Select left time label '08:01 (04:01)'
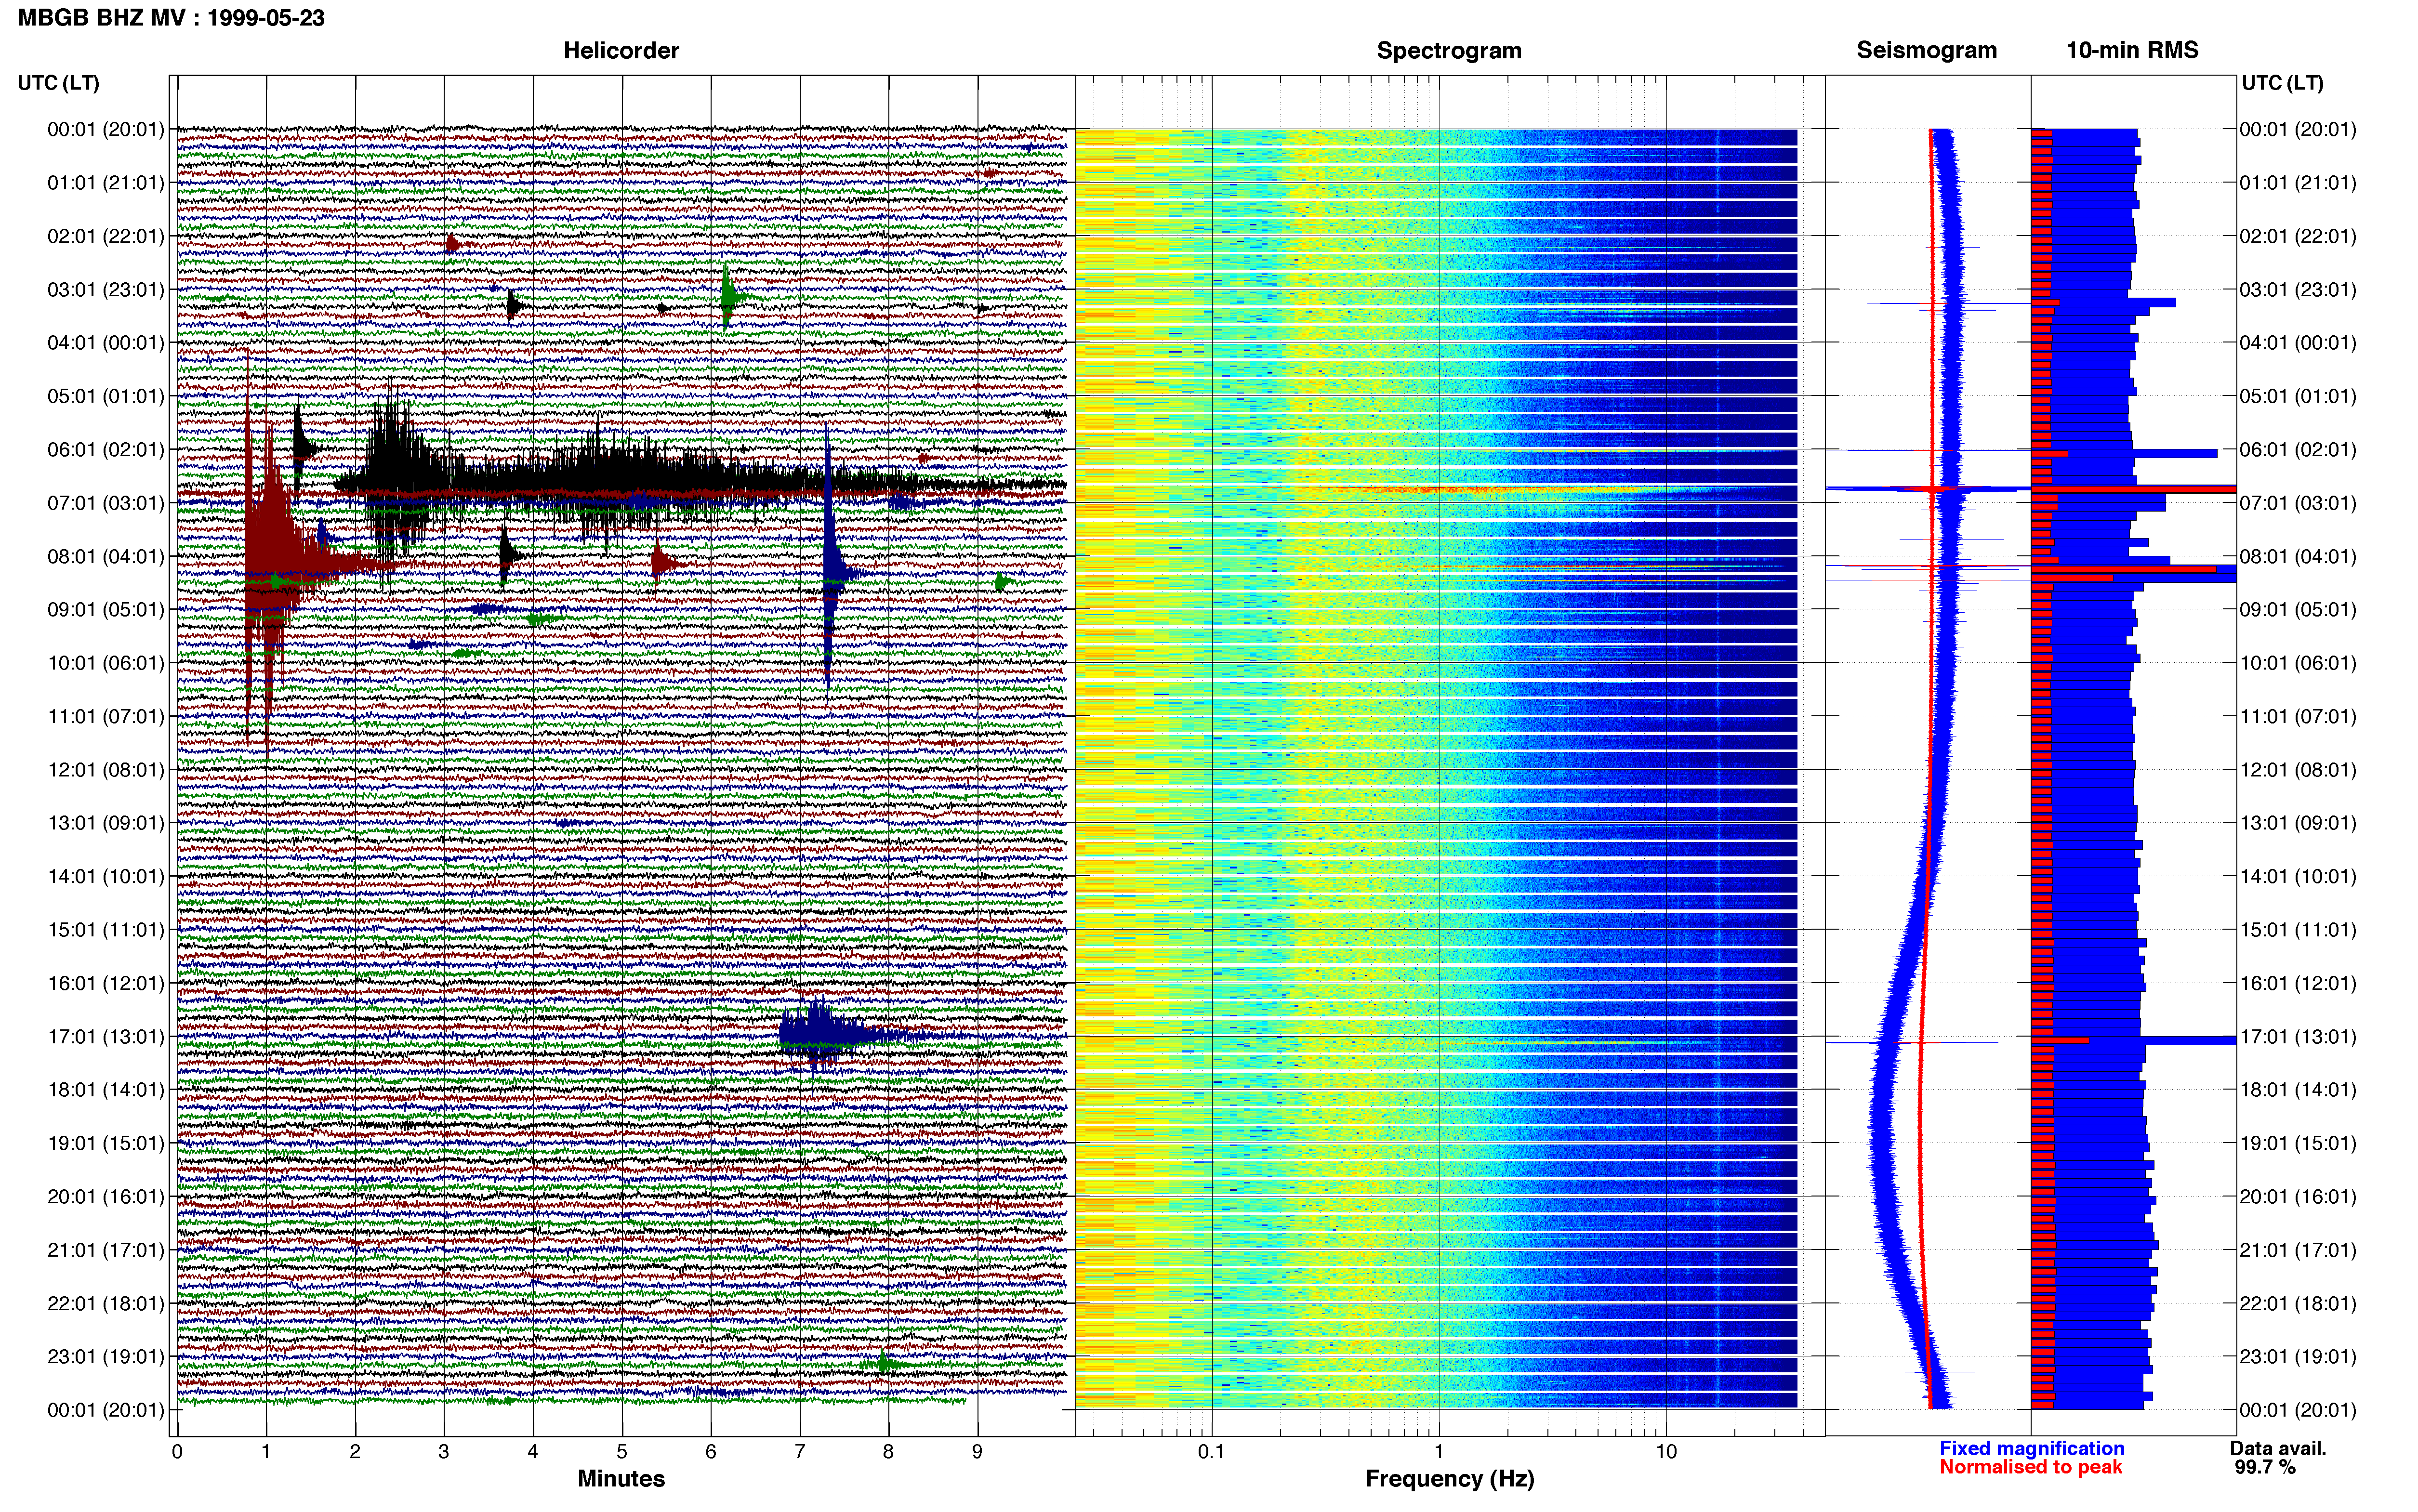Viewport: 2418px width, 1512px height. (106, 556)
